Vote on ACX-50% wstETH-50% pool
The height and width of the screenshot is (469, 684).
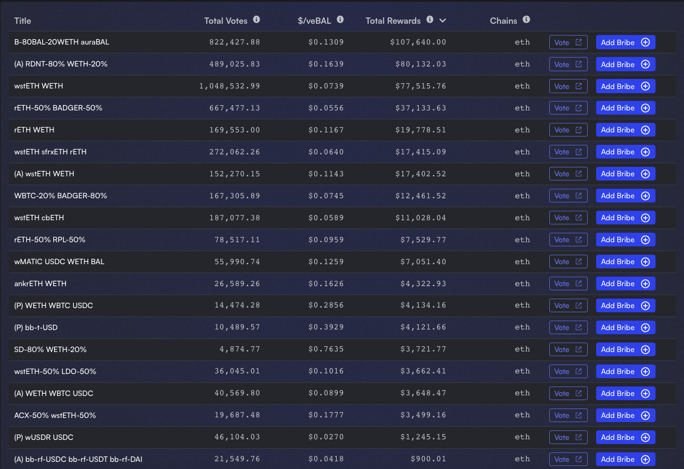tap(568, 416)
